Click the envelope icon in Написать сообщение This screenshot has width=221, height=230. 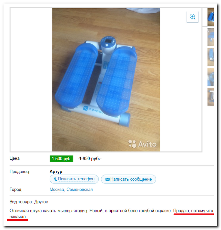point(107,179)
